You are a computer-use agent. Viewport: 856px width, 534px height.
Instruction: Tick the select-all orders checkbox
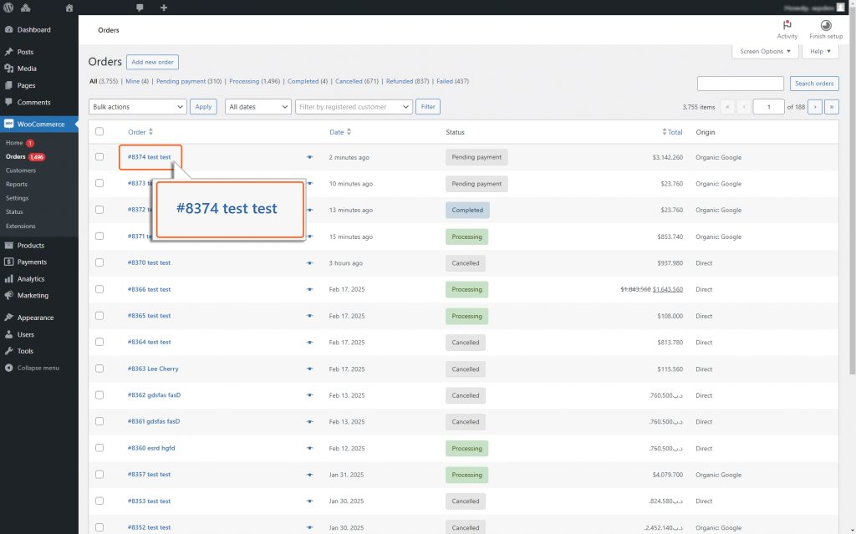pos(99,131)
